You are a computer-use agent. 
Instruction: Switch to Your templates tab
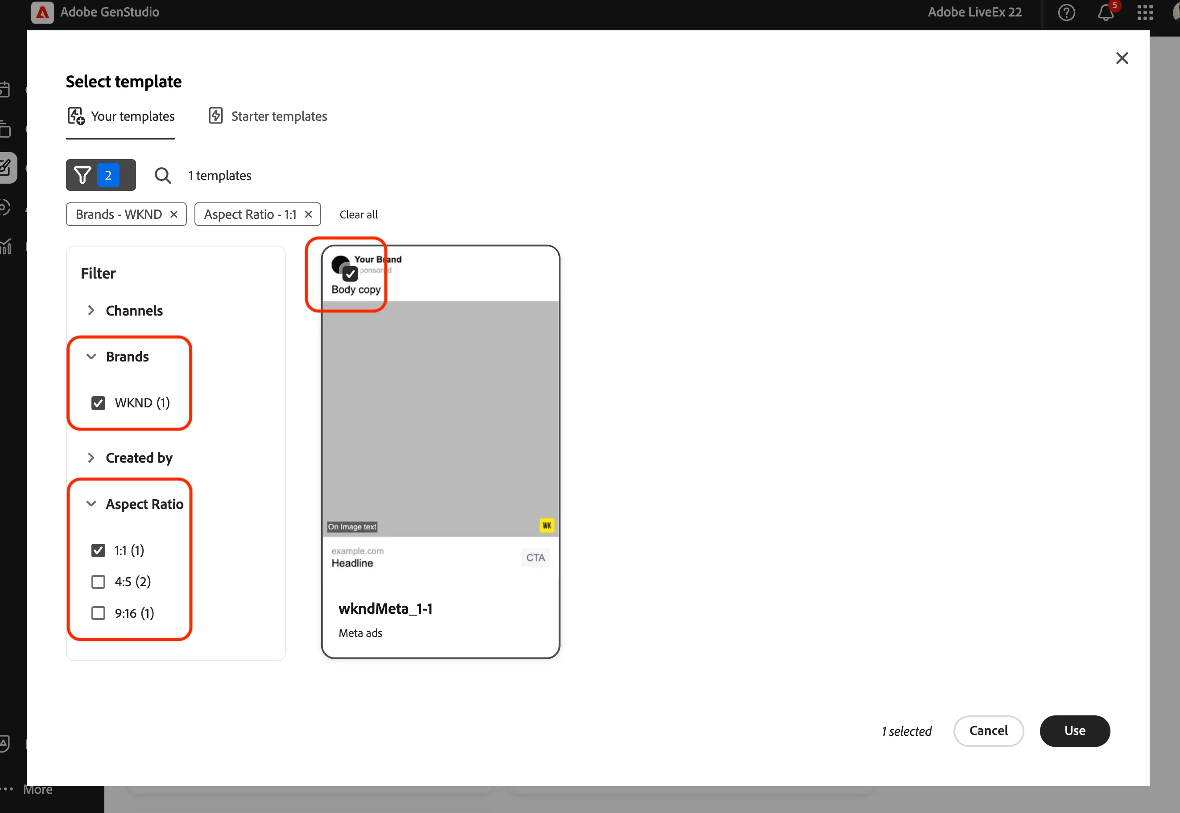point(121,117)
